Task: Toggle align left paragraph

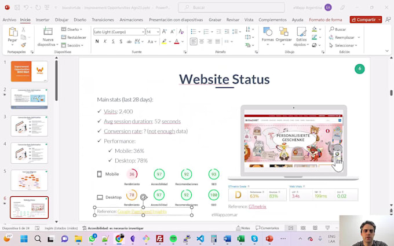Action: [x=194, y=42]
